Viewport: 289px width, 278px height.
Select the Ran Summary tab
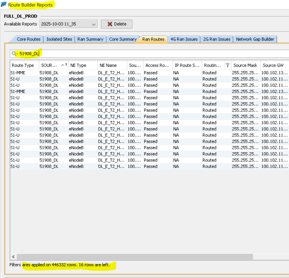pyautogui.click(x=90, y=39)
